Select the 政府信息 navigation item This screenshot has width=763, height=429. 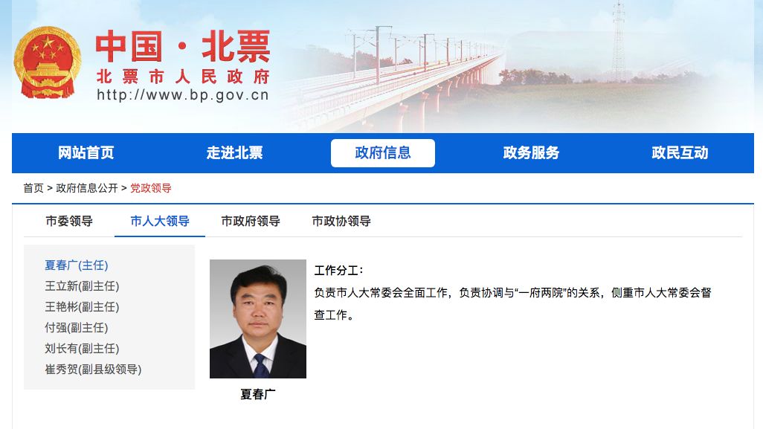tap(383, 152)
